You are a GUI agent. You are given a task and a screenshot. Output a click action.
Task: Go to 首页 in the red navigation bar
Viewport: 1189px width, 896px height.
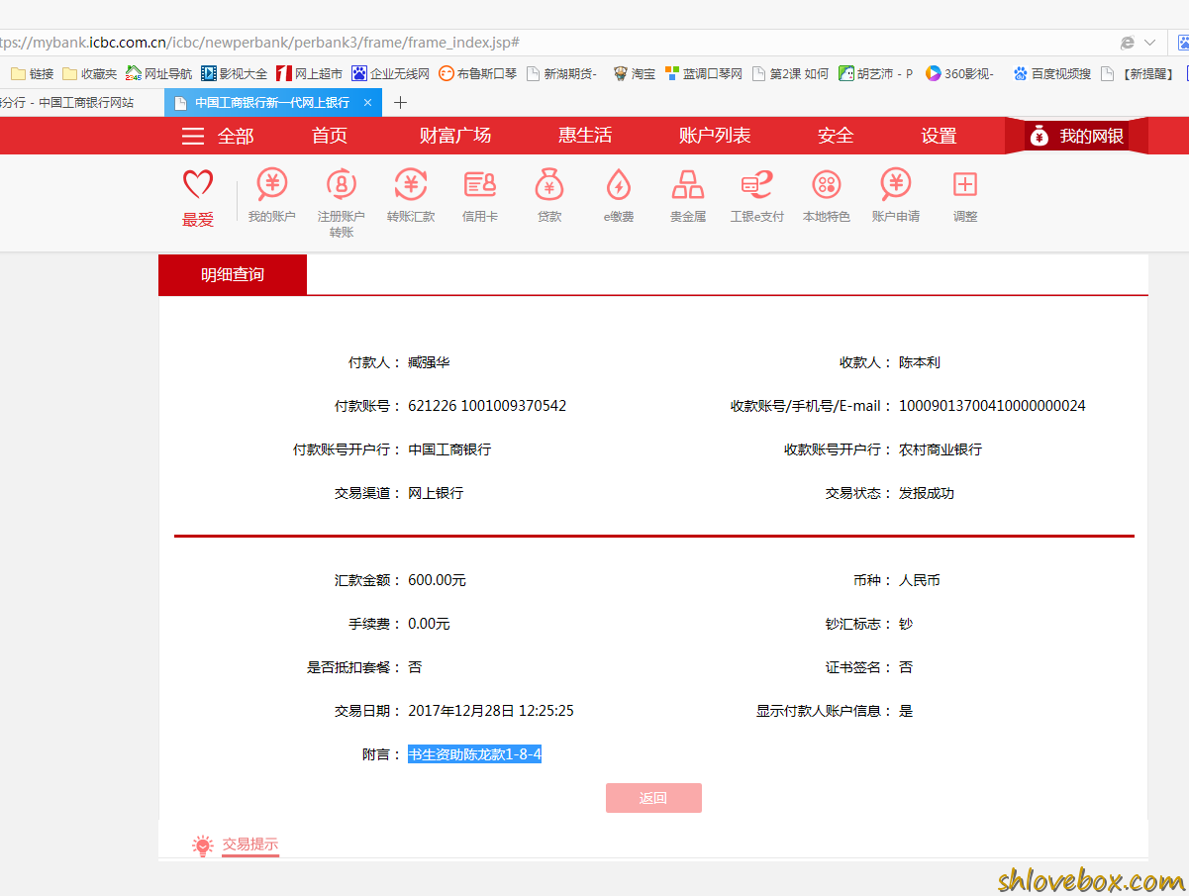[x=330, y=136]
